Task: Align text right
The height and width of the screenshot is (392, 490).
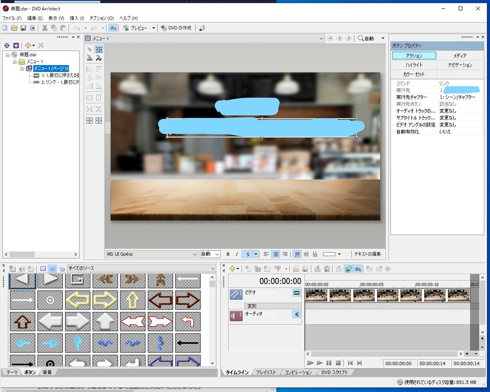Action: pos(285,254)
